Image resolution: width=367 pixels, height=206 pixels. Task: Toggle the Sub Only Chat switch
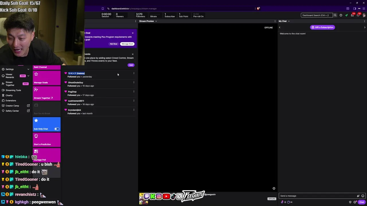pos(57,129)
